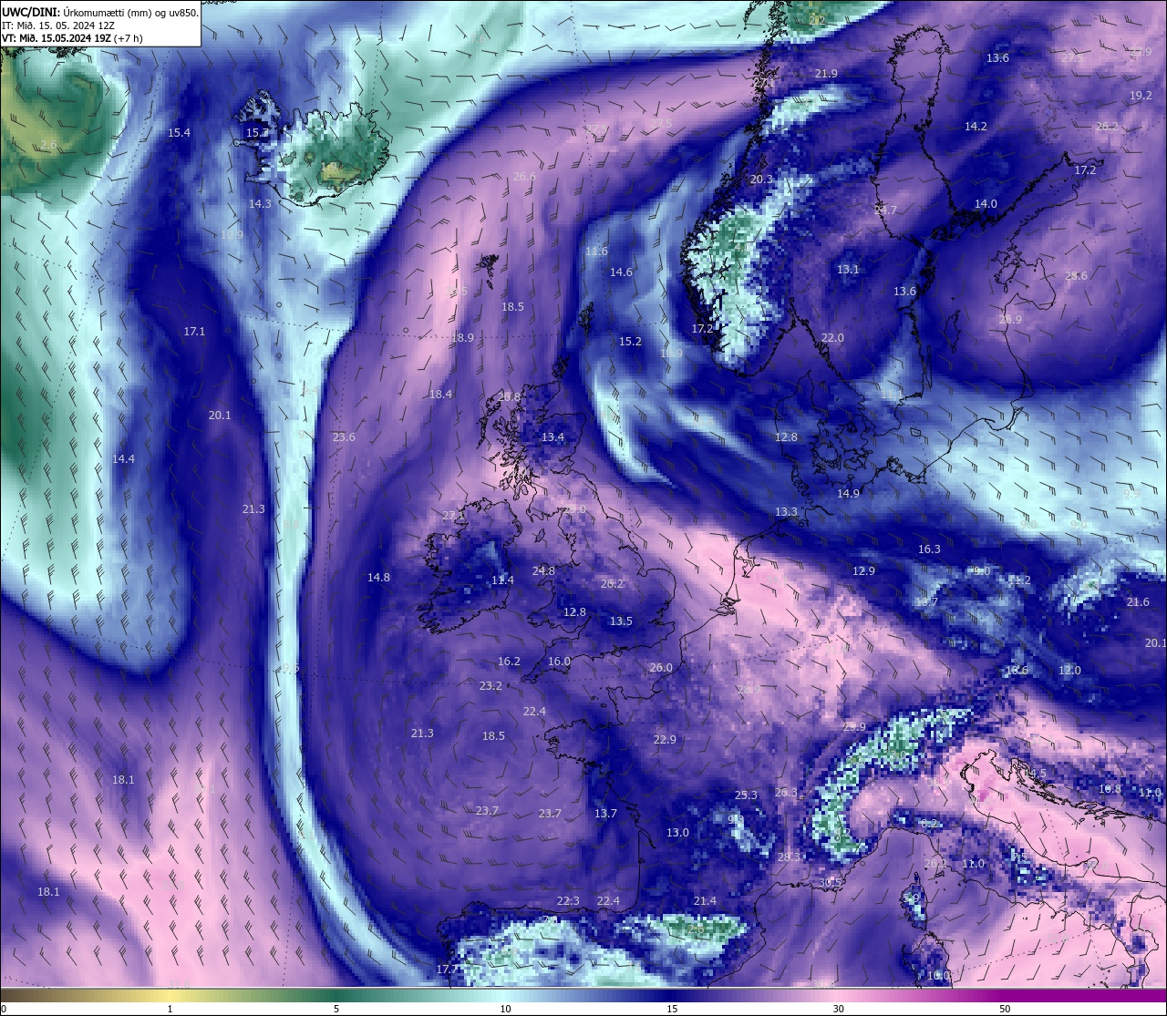Click the 30 tick on the colour scale
Screen dimensions: 1167x1016
point(838,1009)
